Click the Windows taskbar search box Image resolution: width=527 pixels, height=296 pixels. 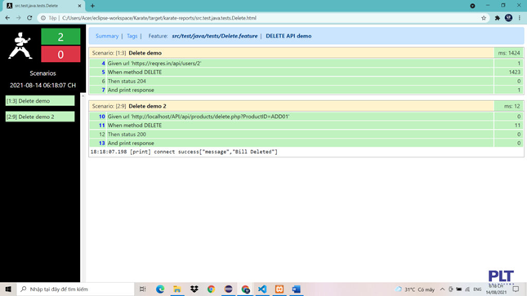click(75, 289)
